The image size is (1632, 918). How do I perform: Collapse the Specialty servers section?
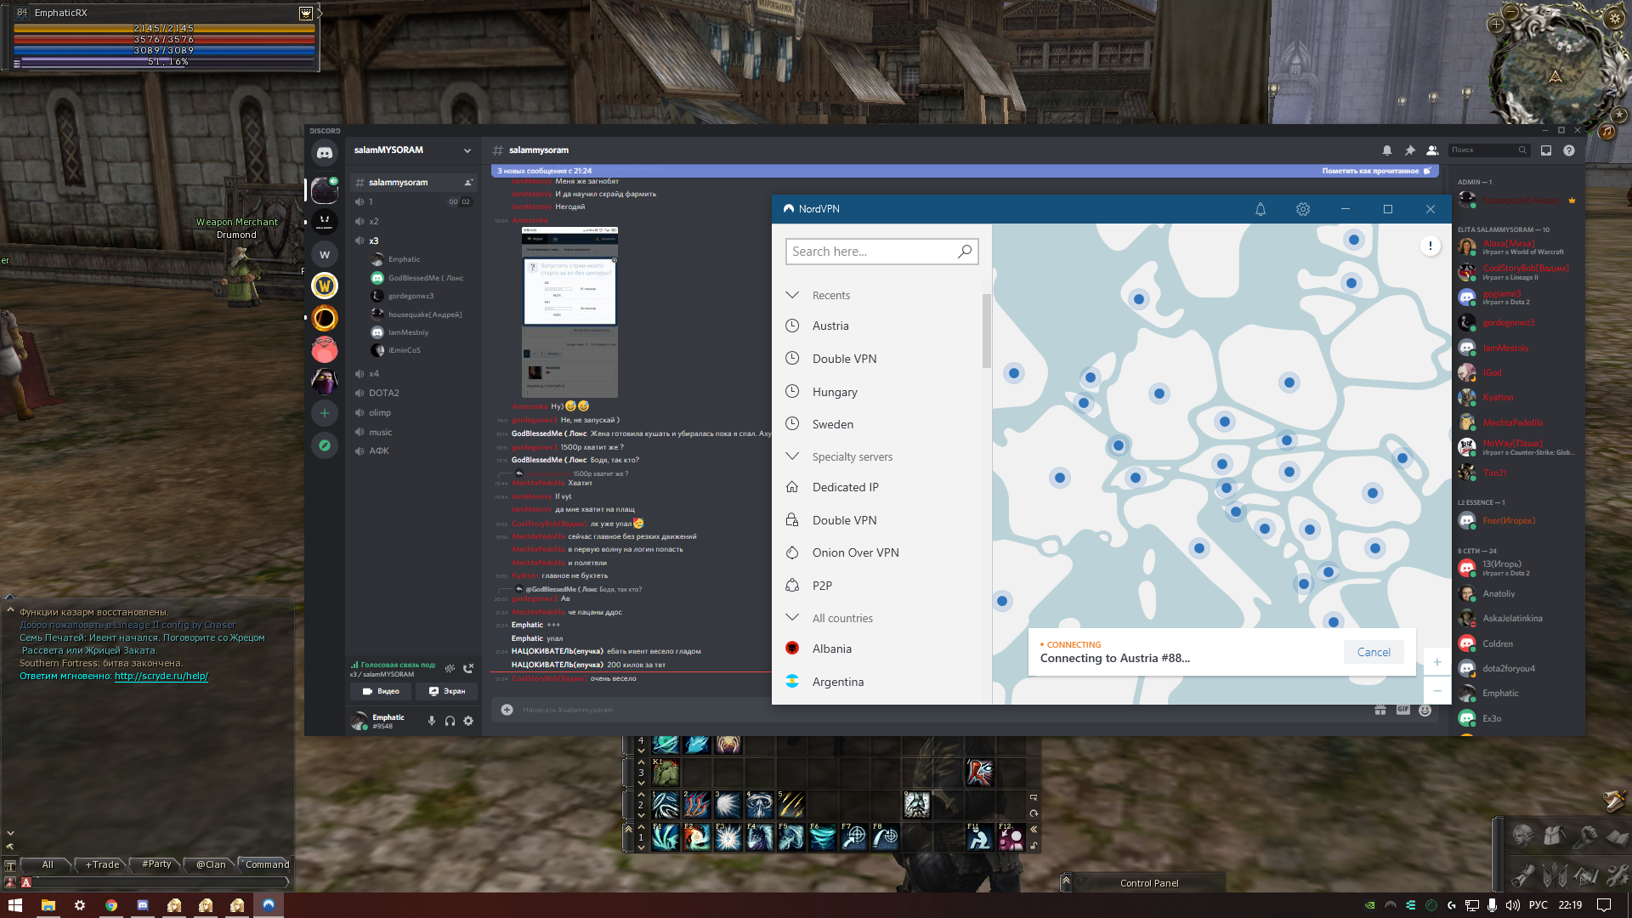click(792, 456)
